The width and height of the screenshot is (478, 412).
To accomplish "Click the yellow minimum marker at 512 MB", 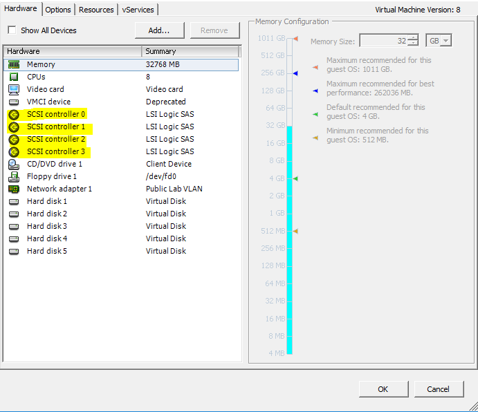I will click(295, 232).
